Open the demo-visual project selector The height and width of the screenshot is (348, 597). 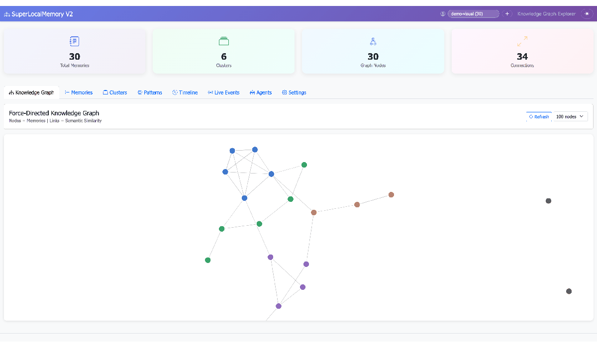[474, 13]
